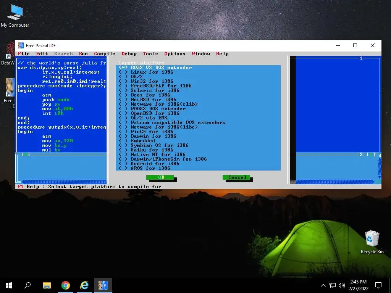Select Native NT for i386
This screenshot has height=293, width=391.
pos(152,155)
